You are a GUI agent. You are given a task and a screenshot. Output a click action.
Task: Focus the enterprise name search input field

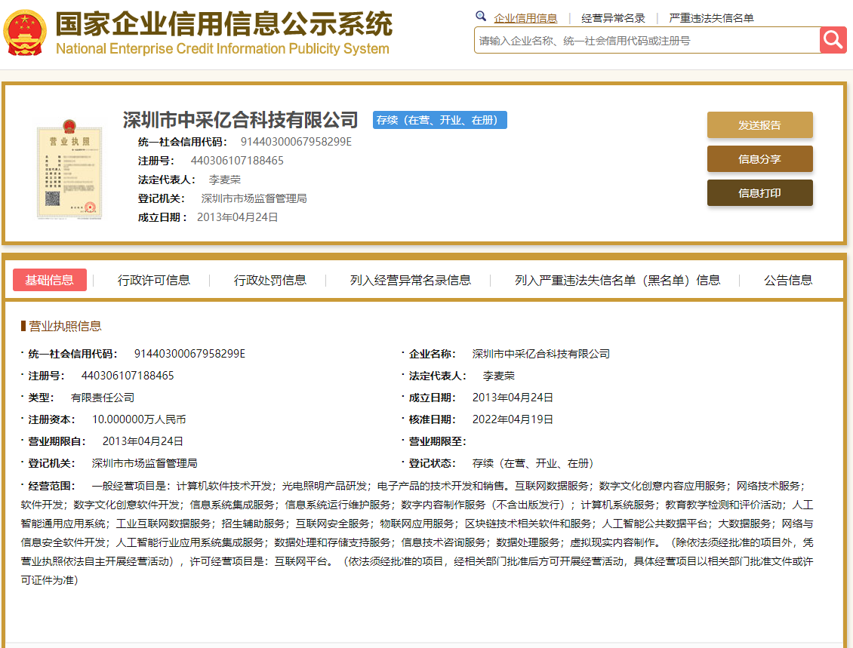tap(646, 41)
